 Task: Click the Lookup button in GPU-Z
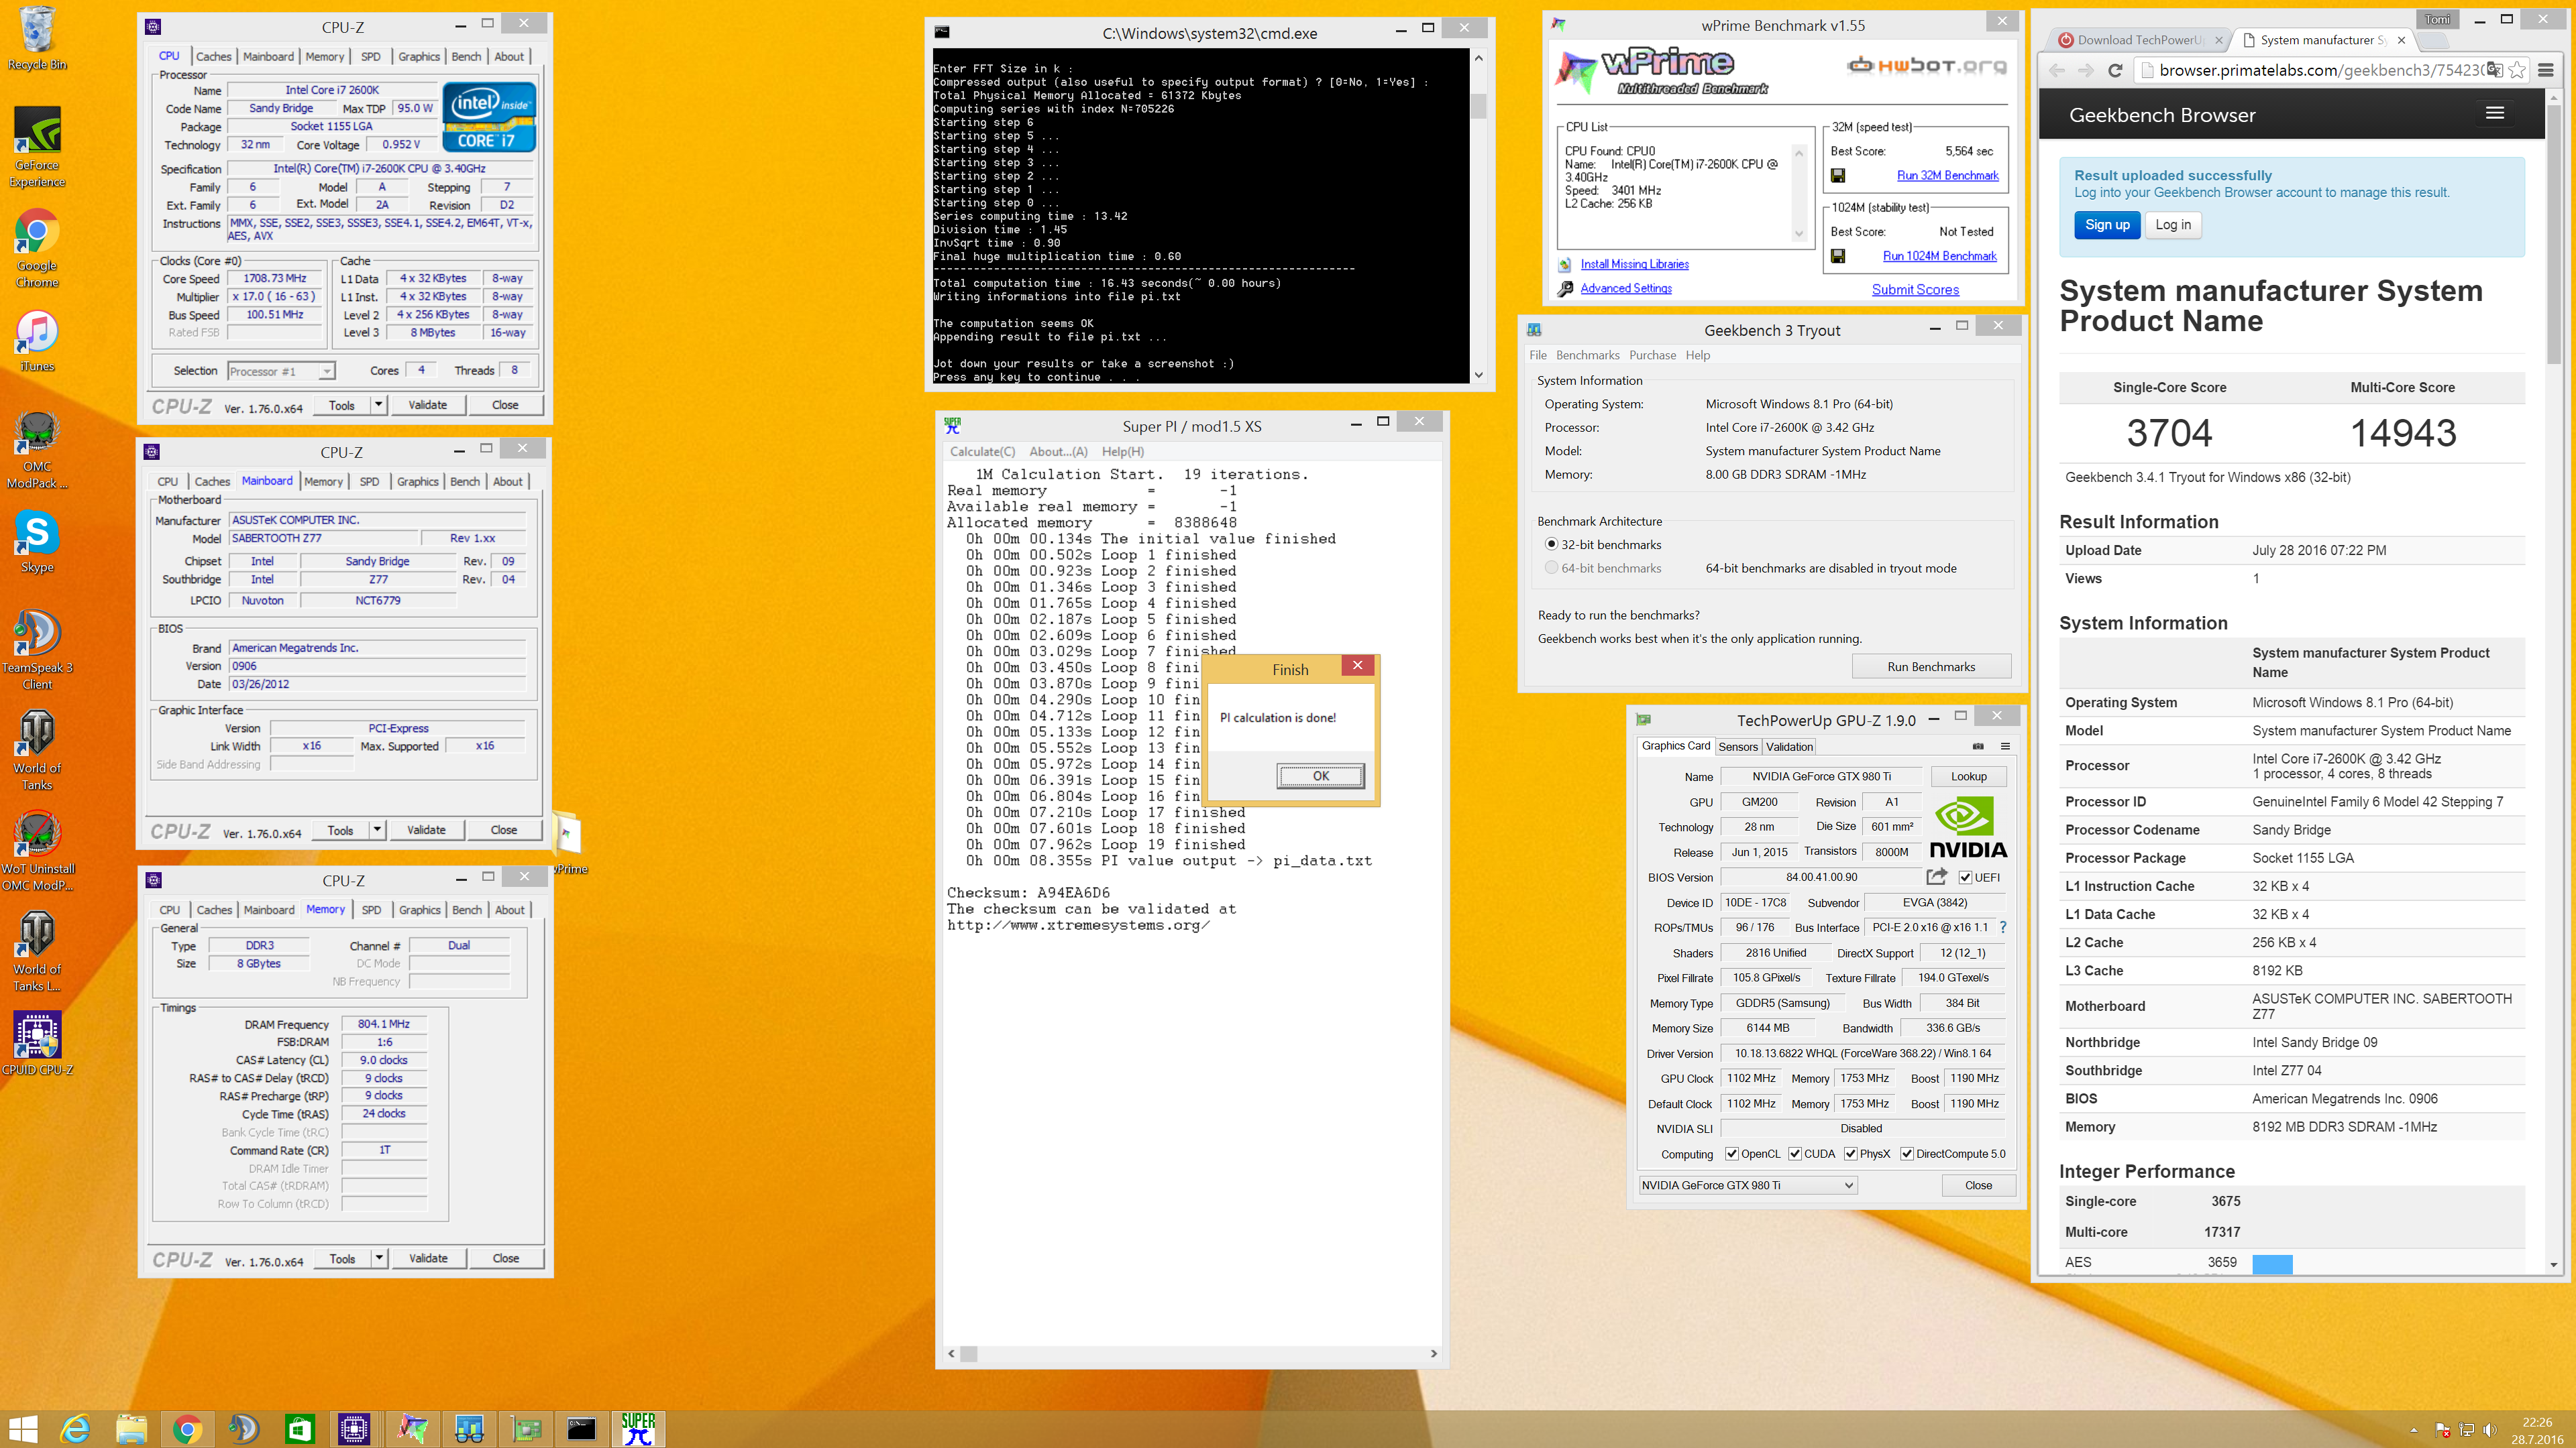[x=1968, y=776]
